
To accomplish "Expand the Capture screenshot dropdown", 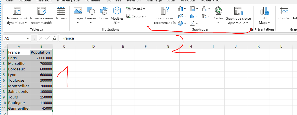I will tap(136, 16).
